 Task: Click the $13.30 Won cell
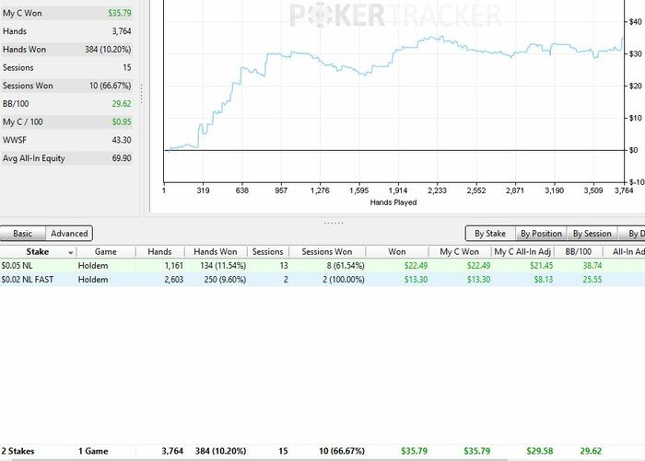(416, 280)
